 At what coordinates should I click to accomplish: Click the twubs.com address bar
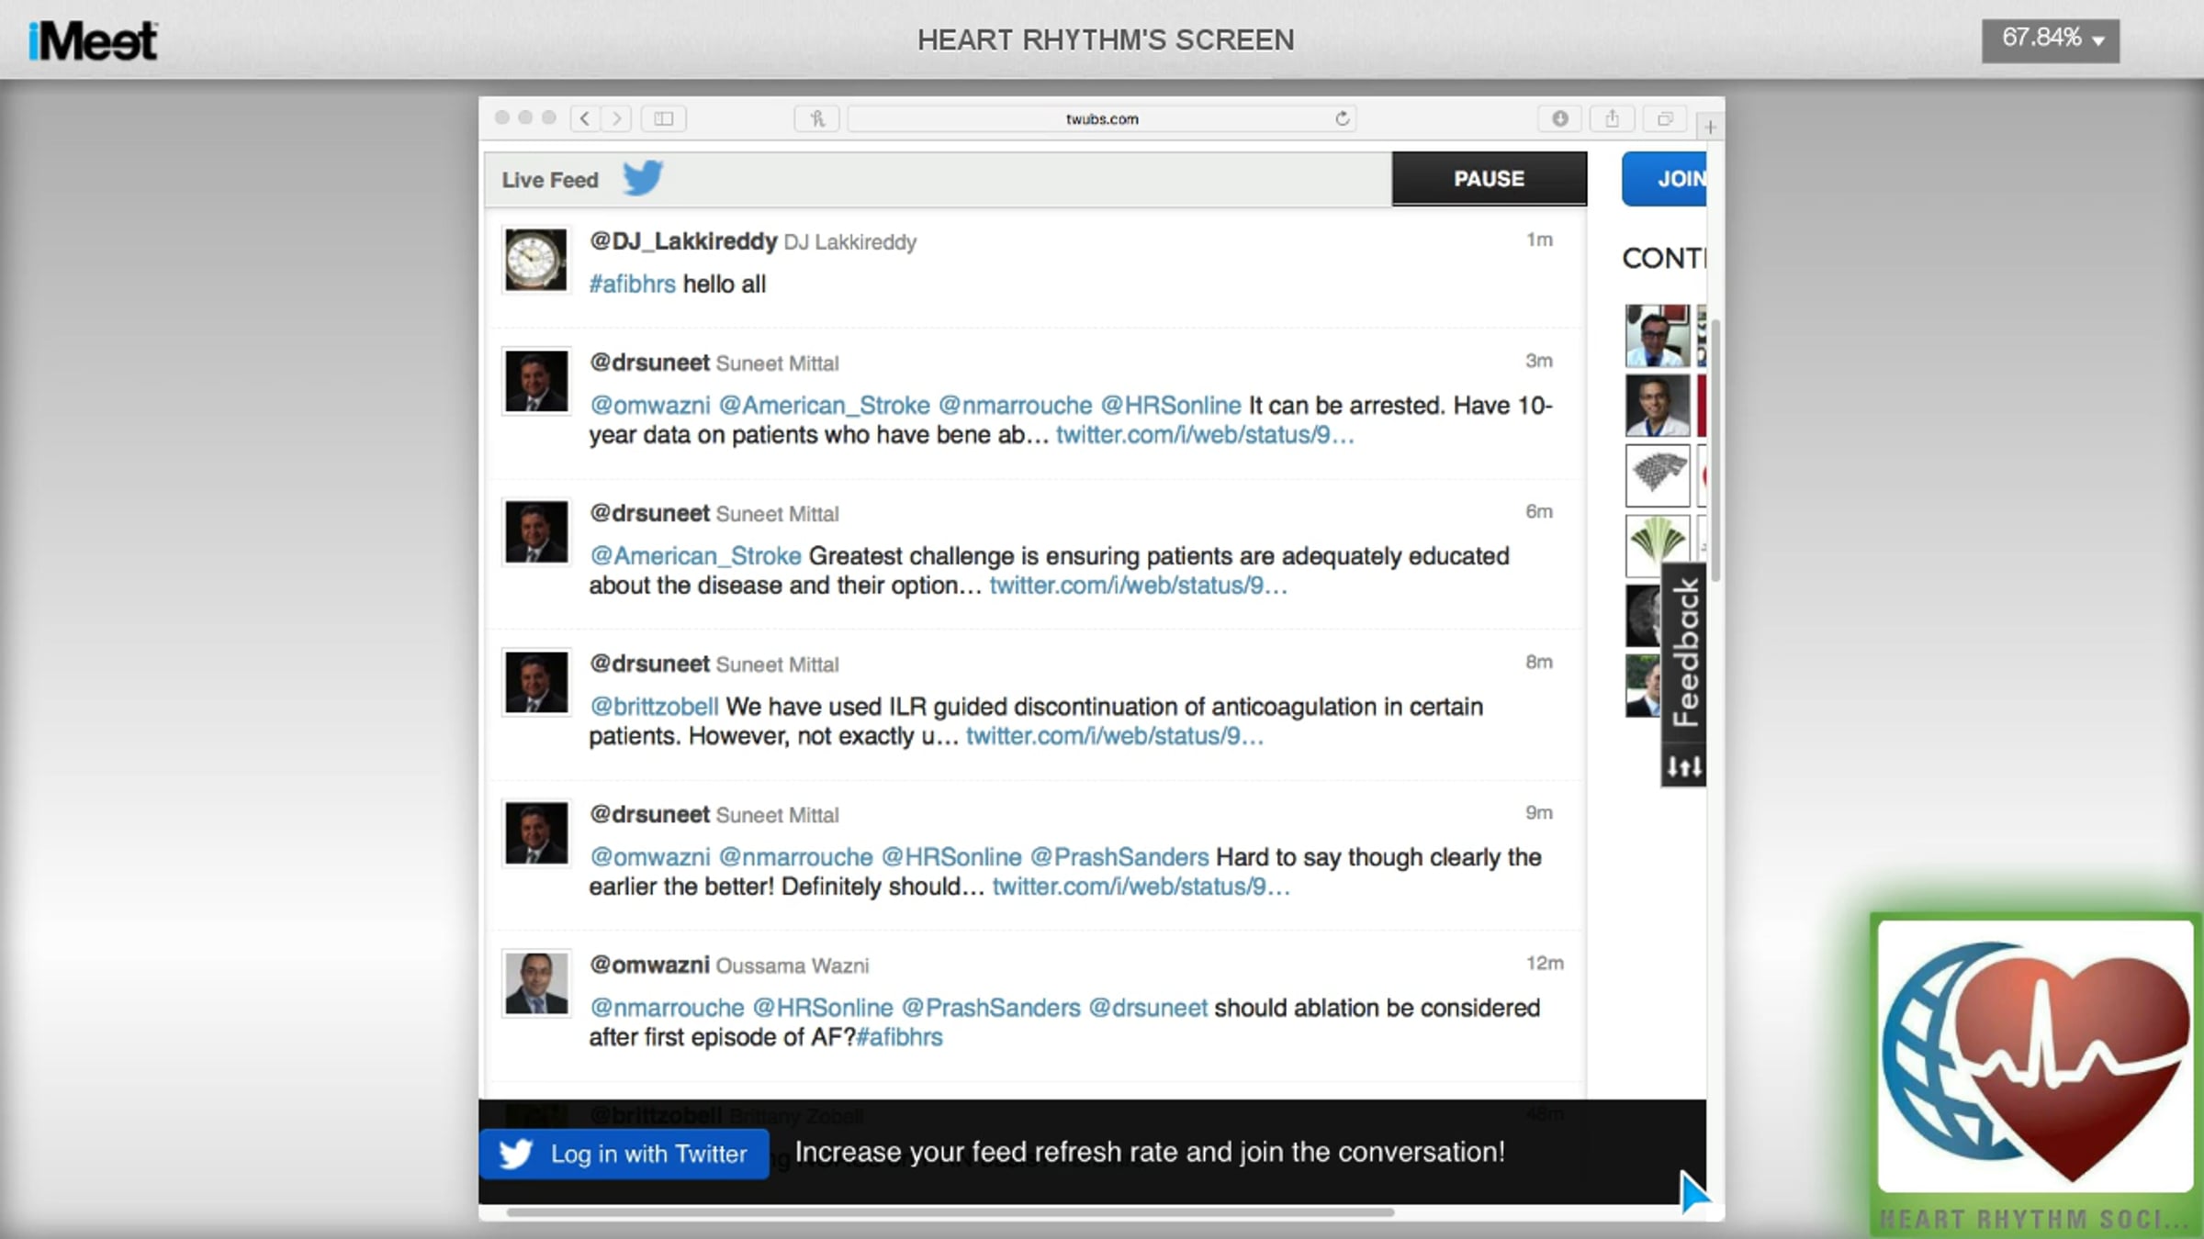1102,118
